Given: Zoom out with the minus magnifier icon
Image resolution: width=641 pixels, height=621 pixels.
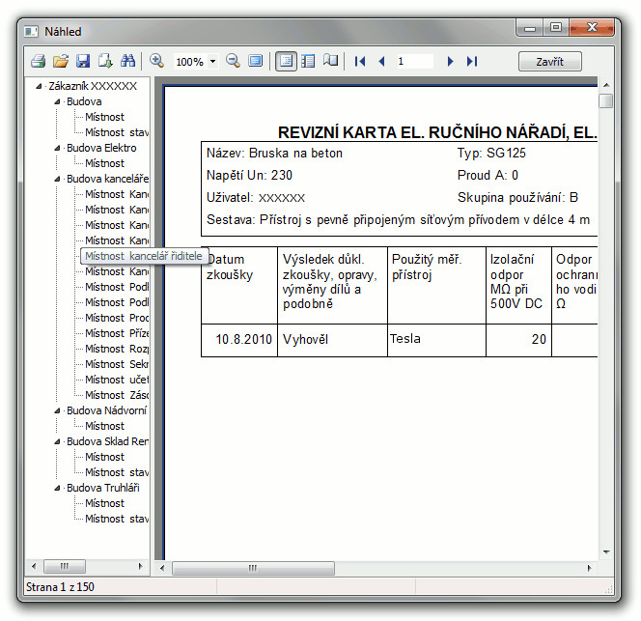Looking at the screenshot, I should click(233, 62).
